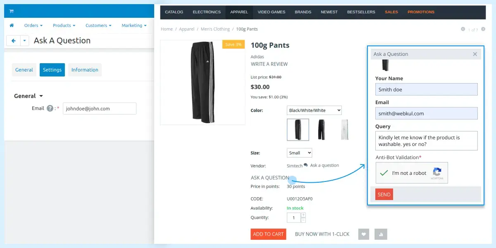Viewport: 496px width, 248px height.
Task: Go to next product arrow
Action: click(x=483, y=29)
